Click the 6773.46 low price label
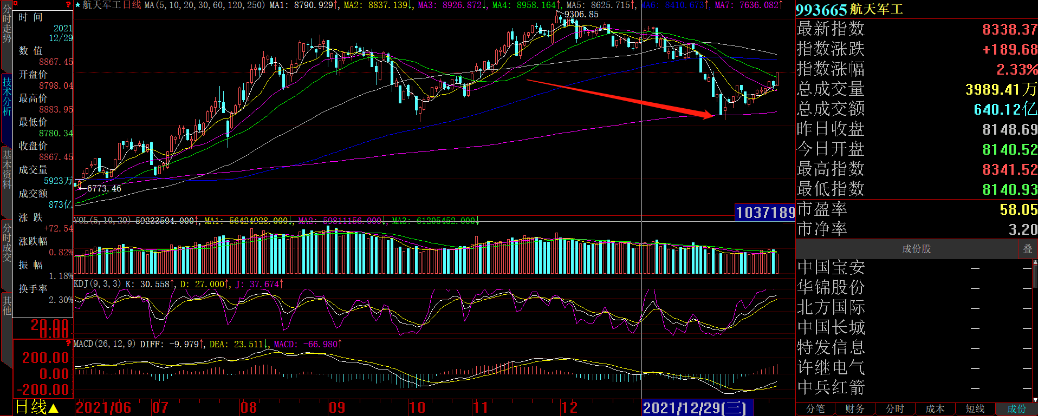1038x416 pixels. point(104,188)
